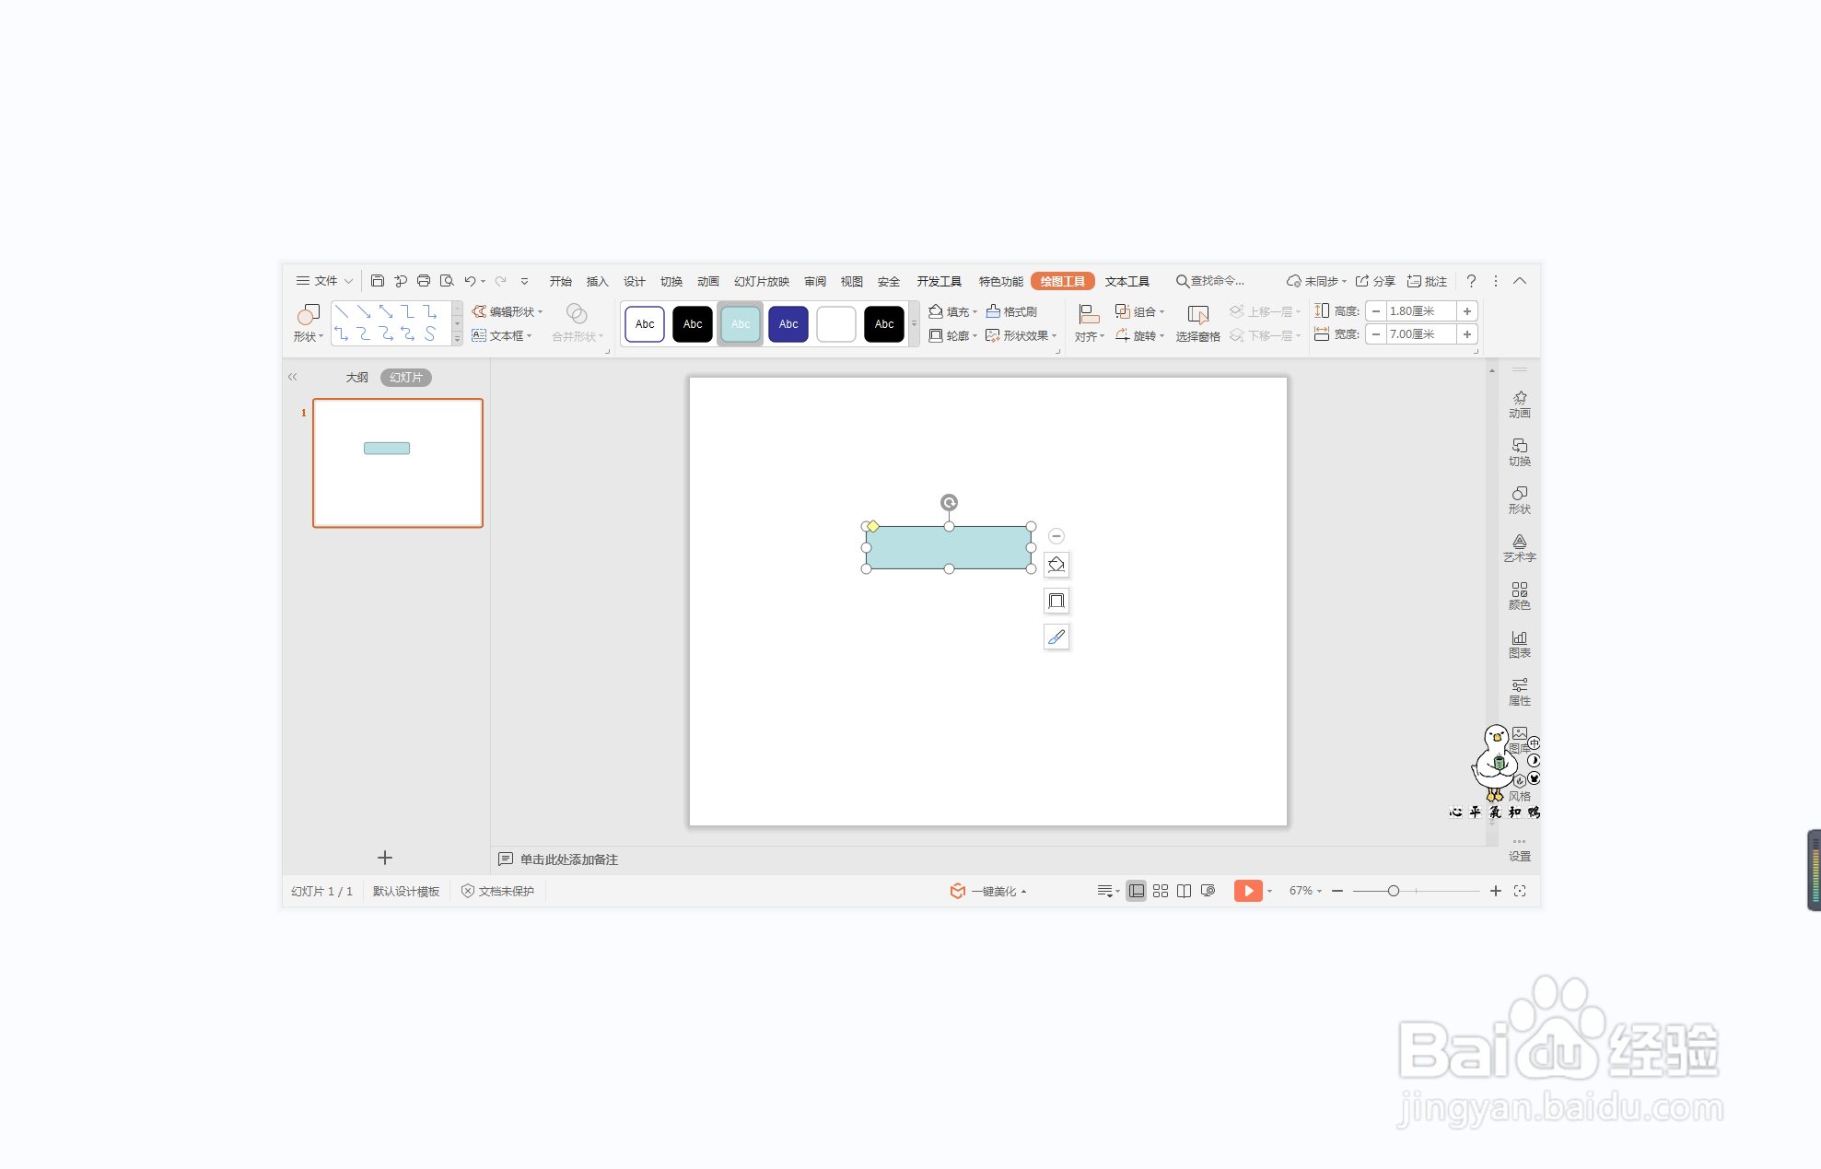
Task: Click 单击此处添加备注 notes area
Action: (568, 859)
